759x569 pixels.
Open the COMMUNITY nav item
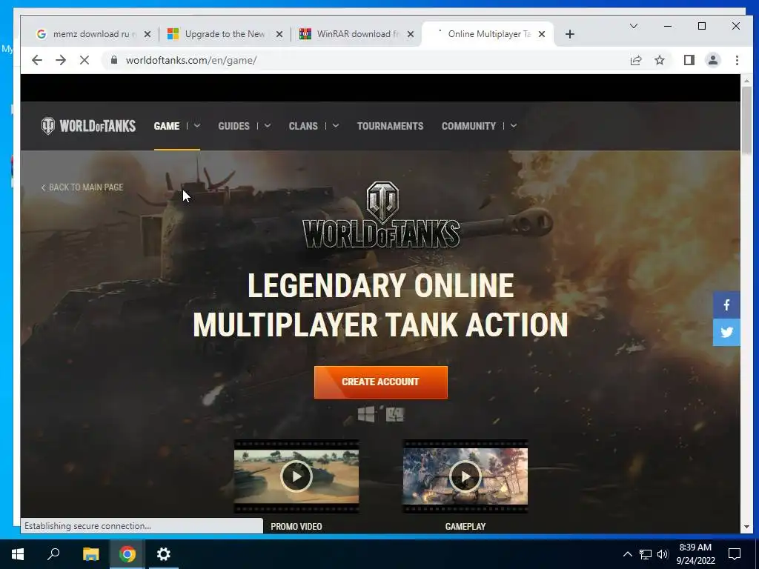pos(468,126)
